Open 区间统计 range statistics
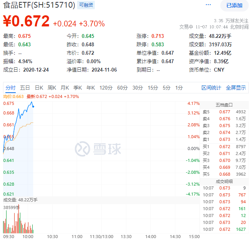251x240 pixels. (x=211, y=88)
